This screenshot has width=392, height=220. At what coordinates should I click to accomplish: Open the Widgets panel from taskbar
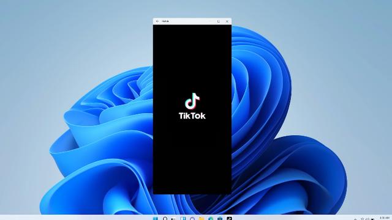tap(183, 219)
